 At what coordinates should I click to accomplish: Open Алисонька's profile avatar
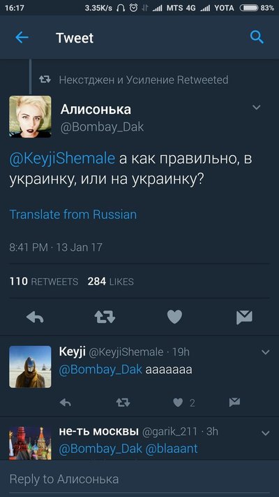(30, 117)
